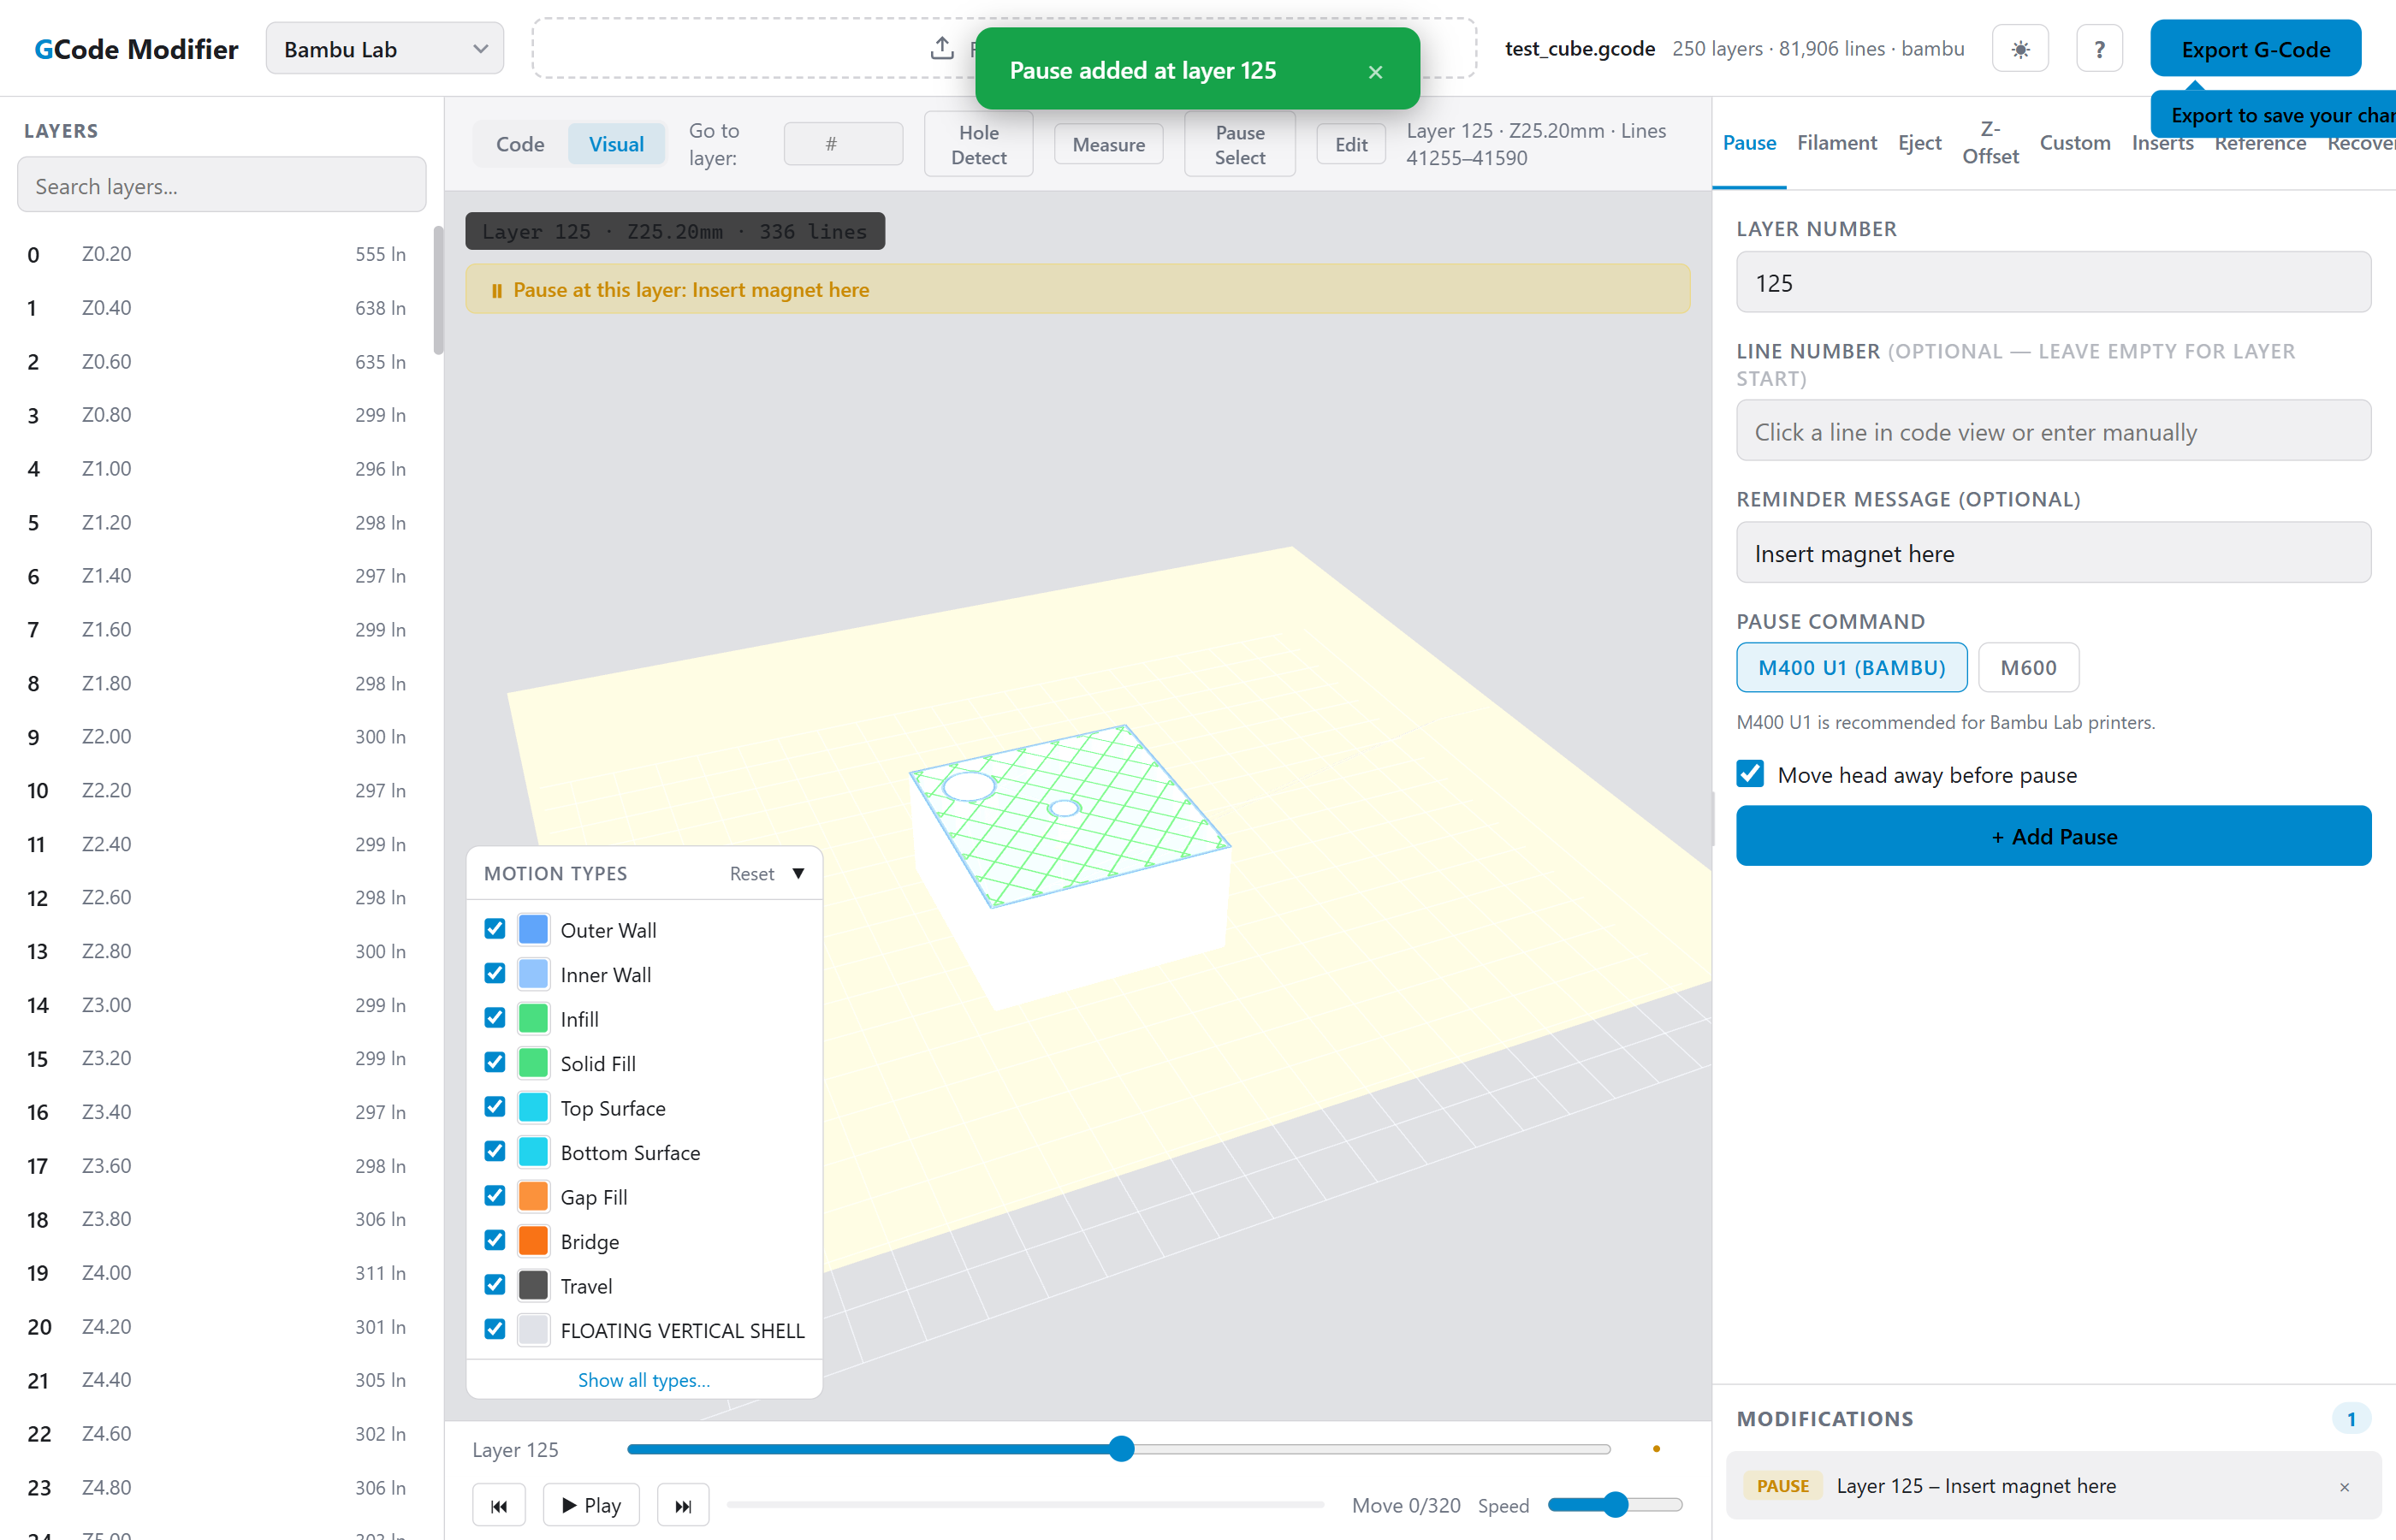Open the Z-Offset tab
This screenshot has height=1540, width=2396.
1990,143
